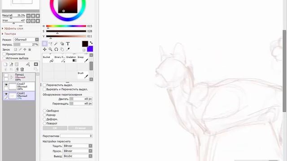Select the Move tool
Viewport: 287px width, 161px height.
[45, 49]
